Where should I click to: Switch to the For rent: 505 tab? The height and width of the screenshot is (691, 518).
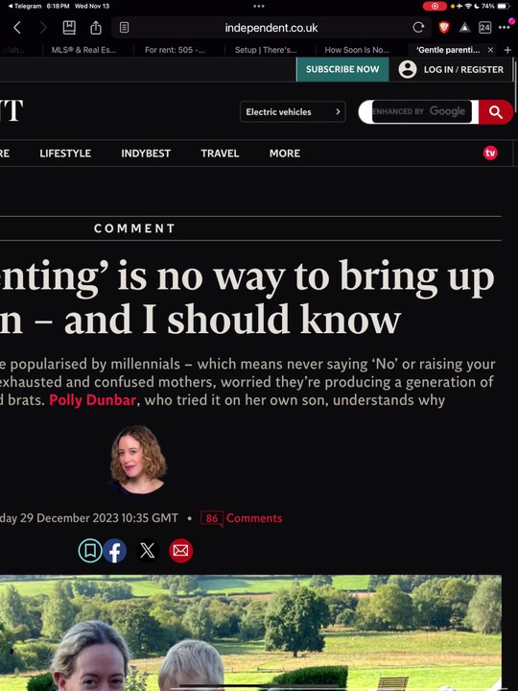pyautogui.click(x=175, y=50)
